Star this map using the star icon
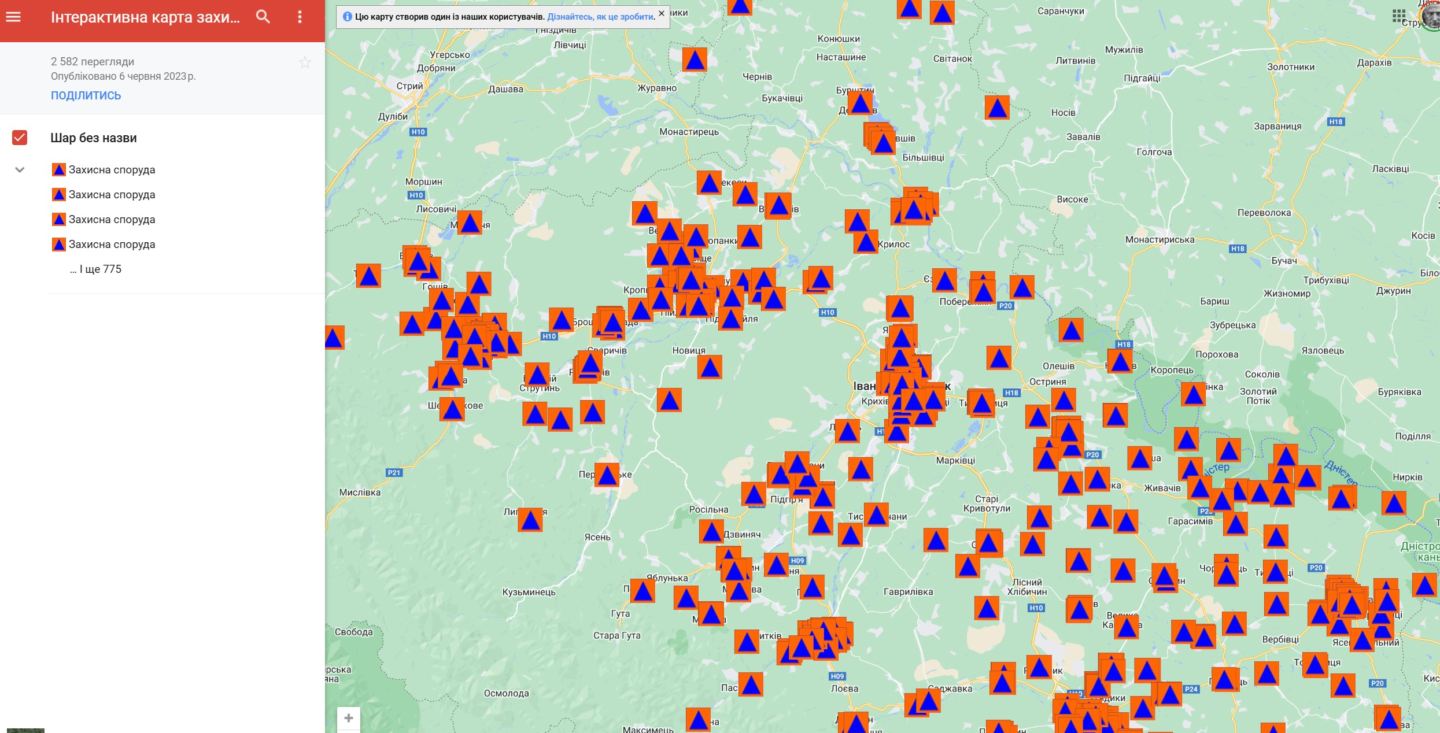Viewport: 1440px width, 733px height. [305, 62]
